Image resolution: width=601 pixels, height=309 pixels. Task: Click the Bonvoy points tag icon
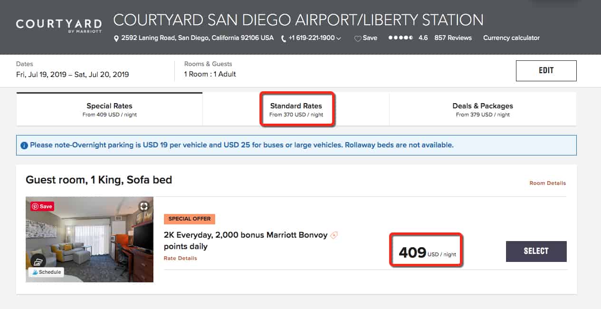point(334,235)
